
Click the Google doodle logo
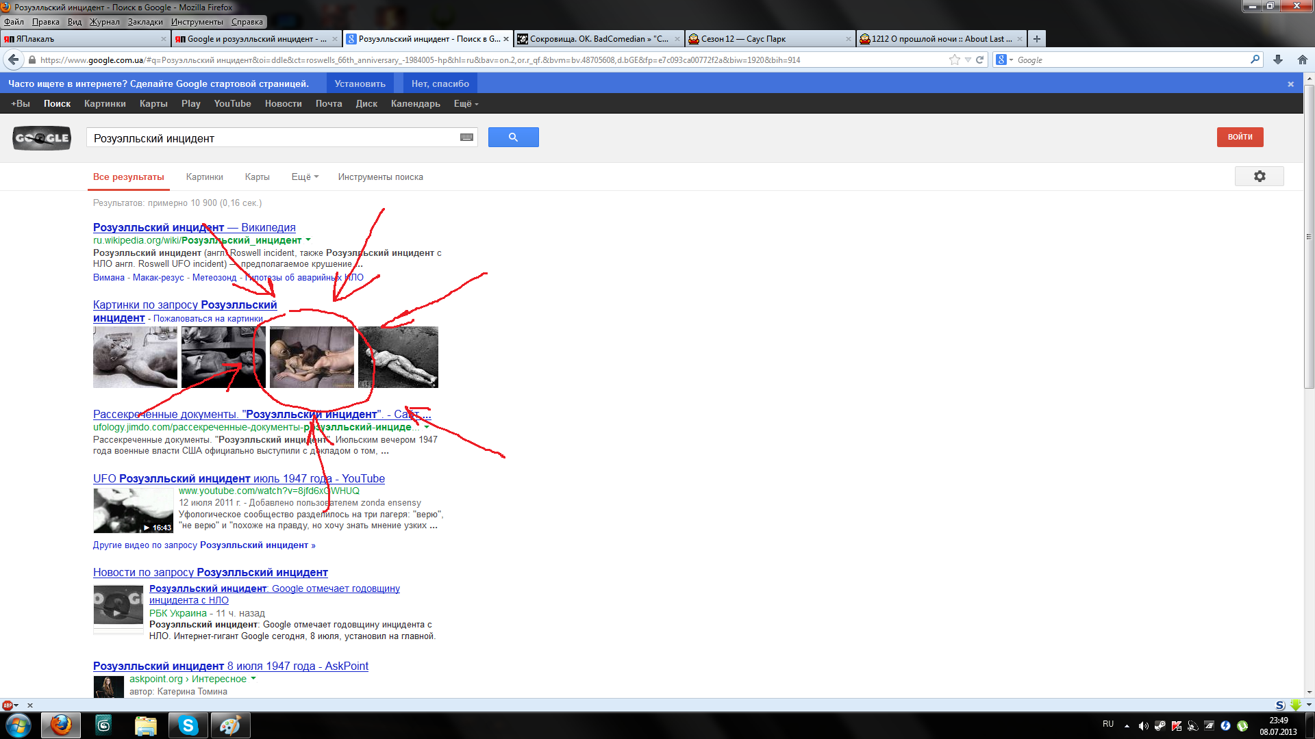[x=42, y=138]
